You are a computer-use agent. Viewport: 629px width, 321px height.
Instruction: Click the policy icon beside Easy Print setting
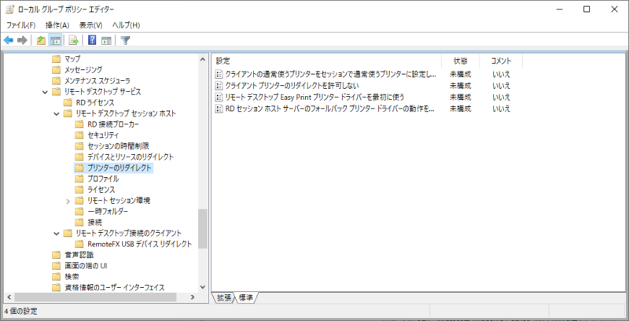point(219,97)
